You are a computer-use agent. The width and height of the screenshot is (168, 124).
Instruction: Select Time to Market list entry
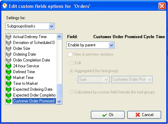pyautogui.click(x=25, y=83)
